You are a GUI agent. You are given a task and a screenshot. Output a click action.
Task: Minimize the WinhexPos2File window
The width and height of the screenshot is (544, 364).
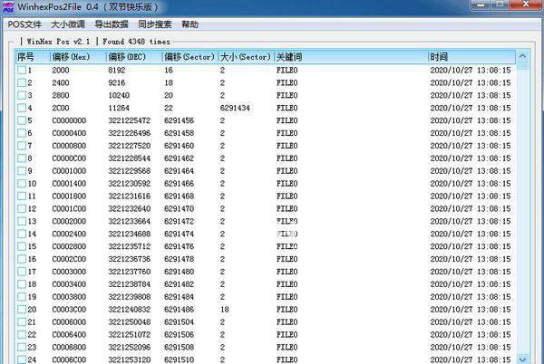[481, 5]
